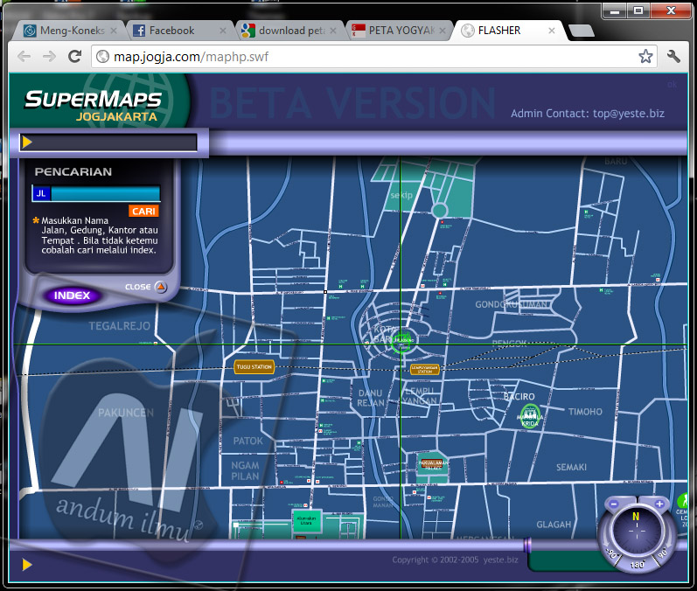The height and width of the screenshot is (591, 697).
Task: Click the TEGALREJO district label
Action: click(120, 326)
